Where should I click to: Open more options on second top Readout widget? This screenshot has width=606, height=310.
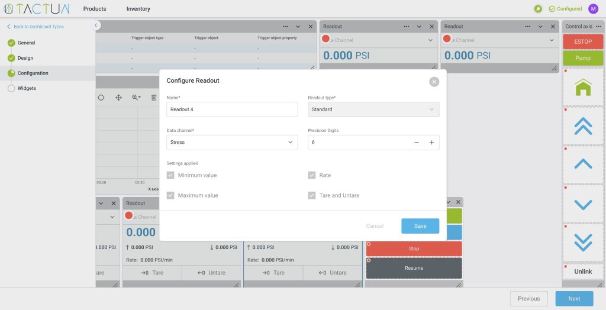coord(527,27)
